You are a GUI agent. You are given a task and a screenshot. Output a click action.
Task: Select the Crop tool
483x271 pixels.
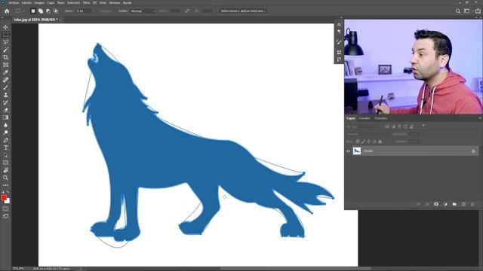(x=5, y=57)
